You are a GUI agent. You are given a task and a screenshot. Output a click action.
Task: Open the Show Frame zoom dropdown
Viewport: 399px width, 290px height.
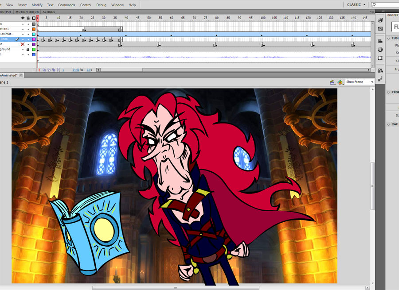click(360, 82)
